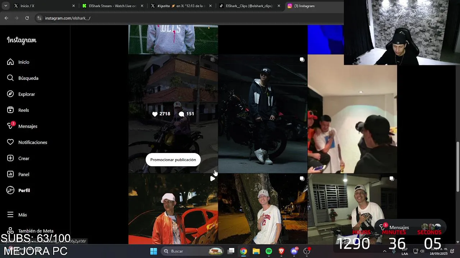Image resolution: width=460 pixels, height=258 pixels.
Task: Close the Kipzito en X tab
Action: pyautogui.click(x=210, y=6)
